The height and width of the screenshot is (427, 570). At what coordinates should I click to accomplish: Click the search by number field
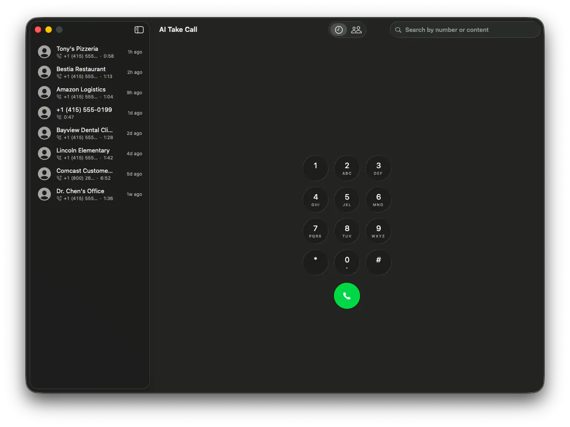coord(465,30)
